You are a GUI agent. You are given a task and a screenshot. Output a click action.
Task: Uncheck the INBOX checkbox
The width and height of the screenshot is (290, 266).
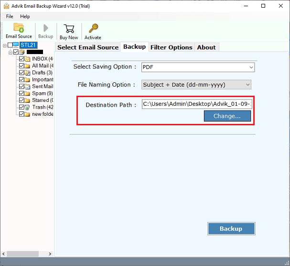click(21, 59)
